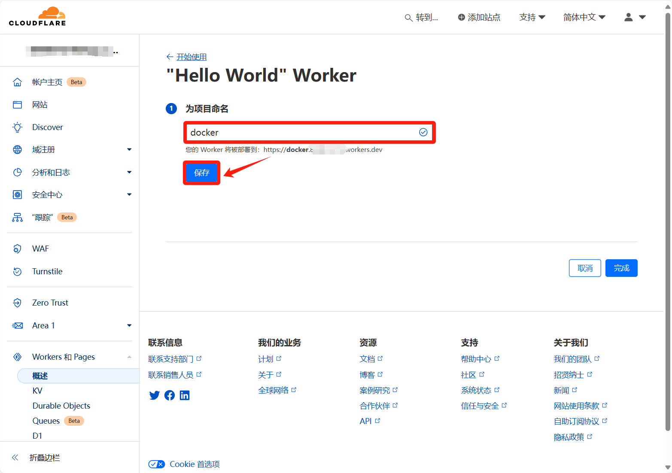672x473 pixels.
Task: Collapse the Workers 和 Pages section
Action: (129, 357)
